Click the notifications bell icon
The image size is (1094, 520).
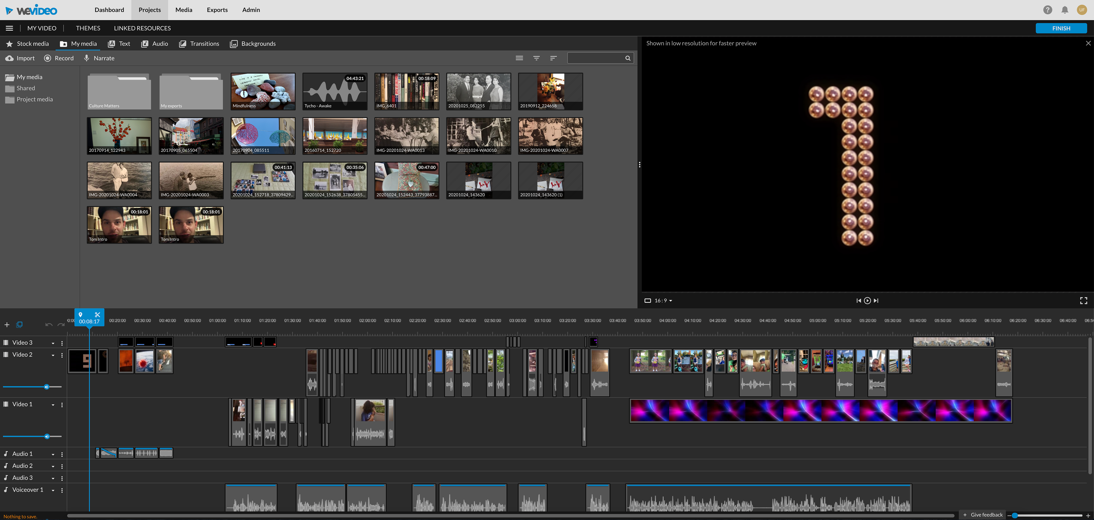click(1065, 10)
